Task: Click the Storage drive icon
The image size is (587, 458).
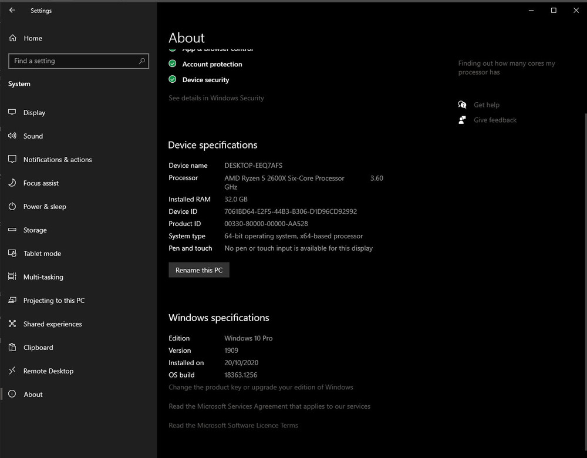Action: pos(12,230)
